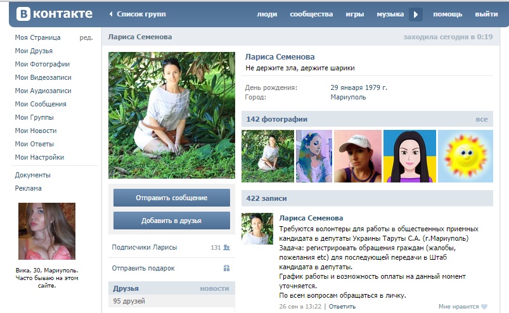
Task: Open the cartoon avatar thumbnail
Action: [409, 156]
